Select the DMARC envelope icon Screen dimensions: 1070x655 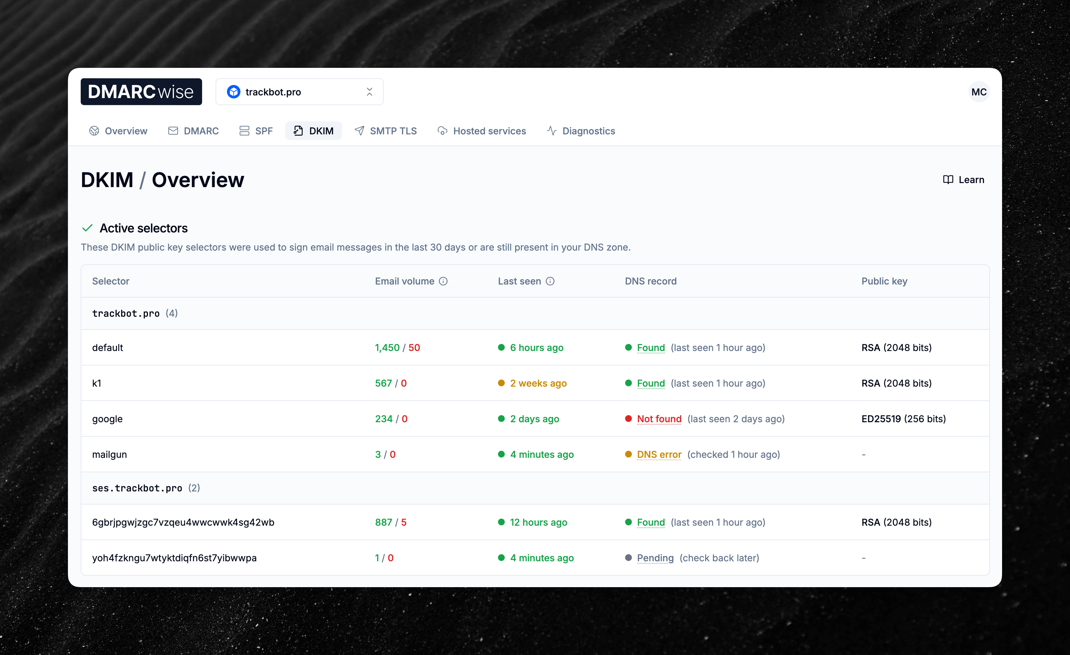(x=173, y=131)
